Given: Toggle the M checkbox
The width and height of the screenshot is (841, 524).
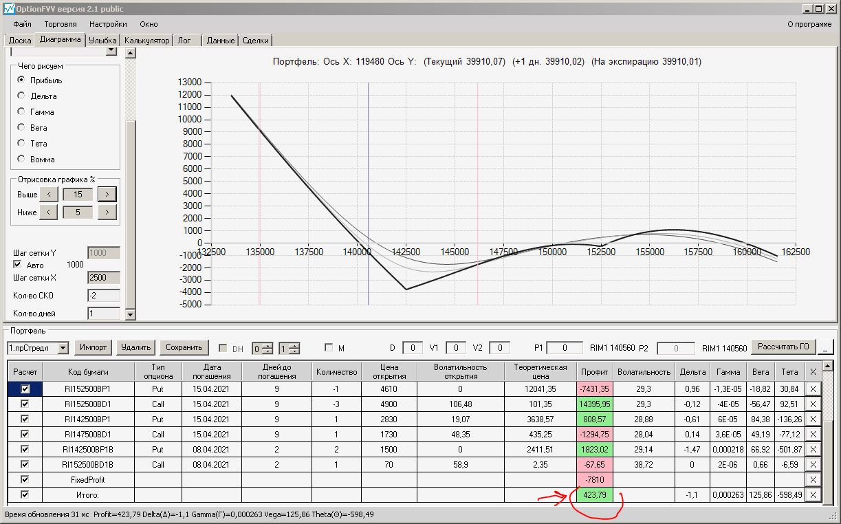Looking at the screenshot, I should [x=328, y=347].
